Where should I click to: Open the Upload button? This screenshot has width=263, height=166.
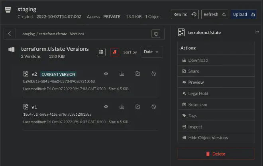coord(244,14)
